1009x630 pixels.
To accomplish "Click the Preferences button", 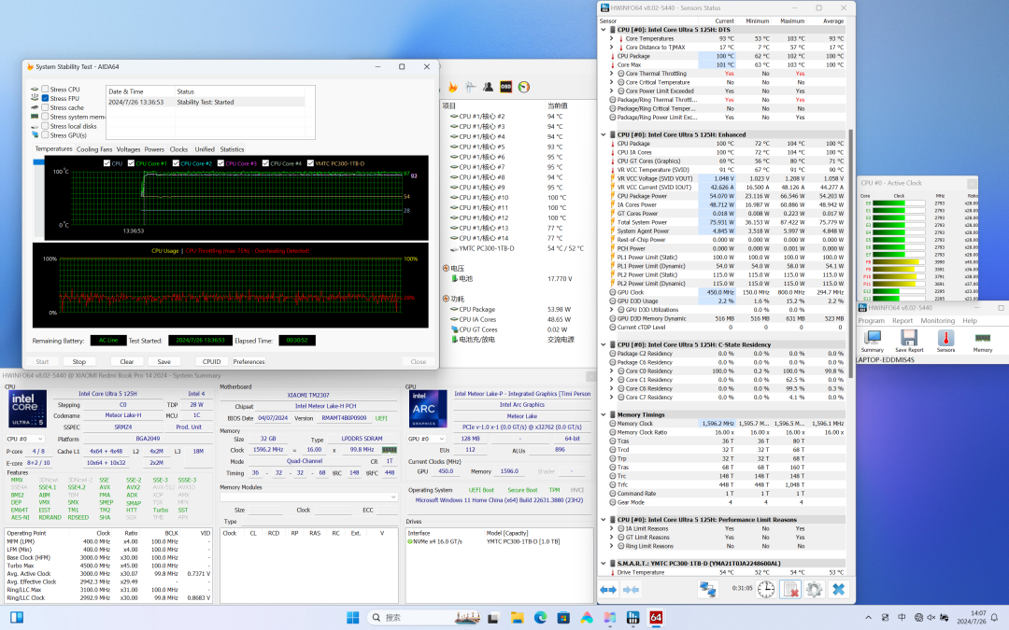I will click(x=249, y=361).
